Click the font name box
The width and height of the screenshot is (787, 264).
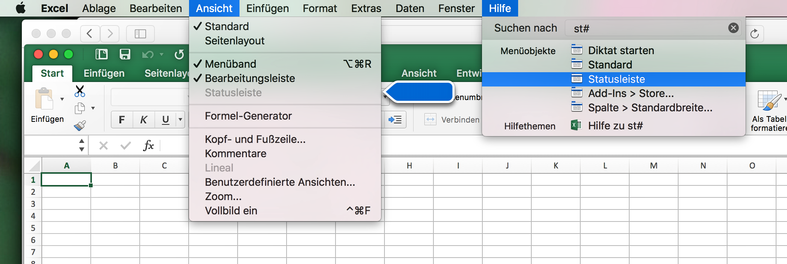pyautogui.click(x=149, y=97)
